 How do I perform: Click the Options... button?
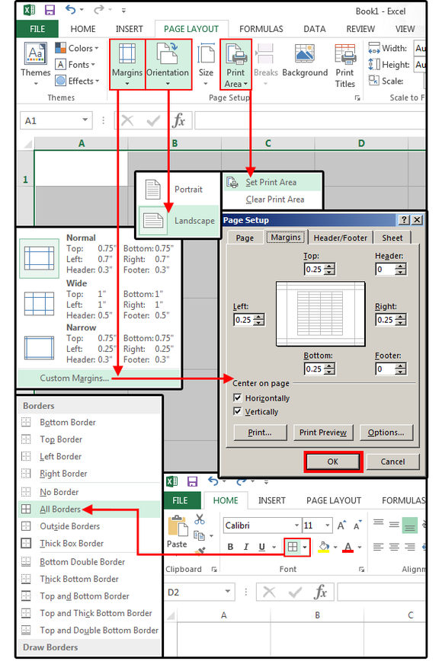point(386,433)
